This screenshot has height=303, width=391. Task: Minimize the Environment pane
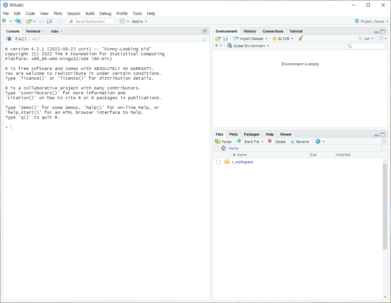(377, 32)
